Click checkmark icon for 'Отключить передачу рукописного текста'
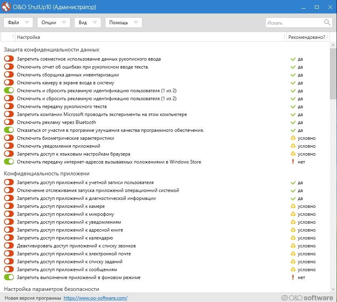This screenshot has height=302, width=337. tap(293, 106)
